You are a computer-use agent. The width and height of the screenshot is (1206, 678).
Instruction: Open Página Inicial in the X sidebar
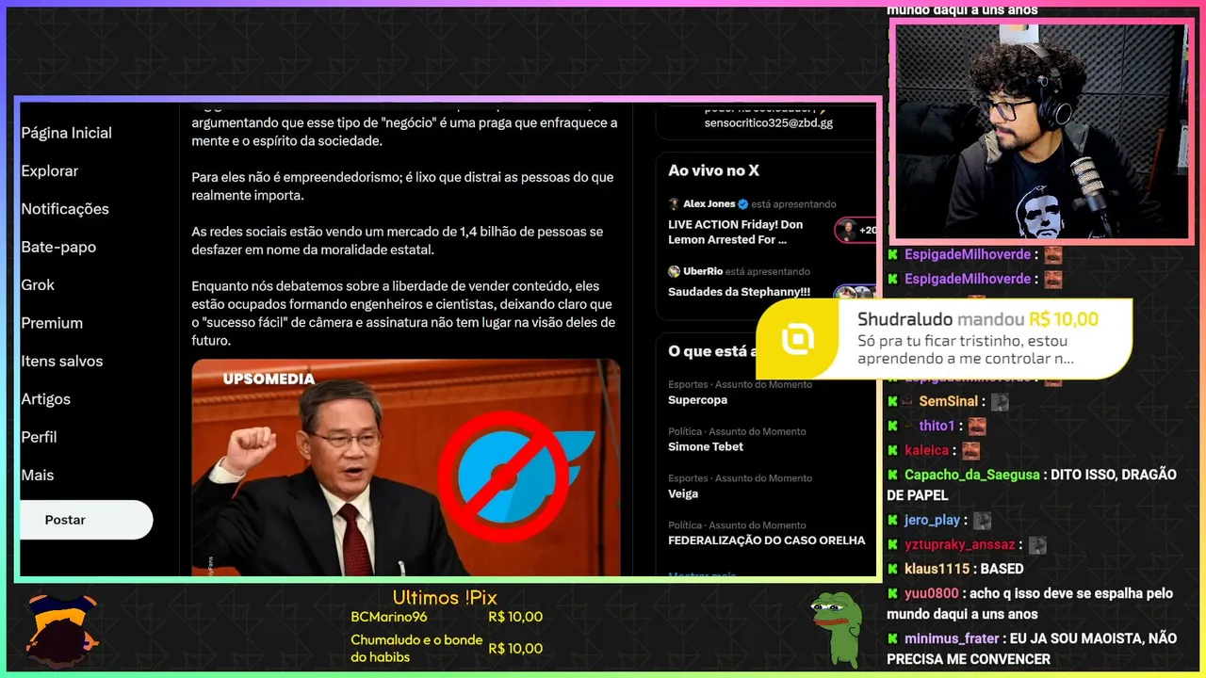click(67, 133)
